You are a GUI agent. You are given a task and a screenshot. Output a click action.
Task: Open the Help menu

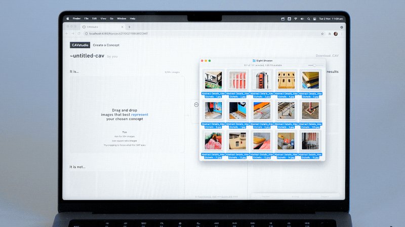(x=133, y=19)
